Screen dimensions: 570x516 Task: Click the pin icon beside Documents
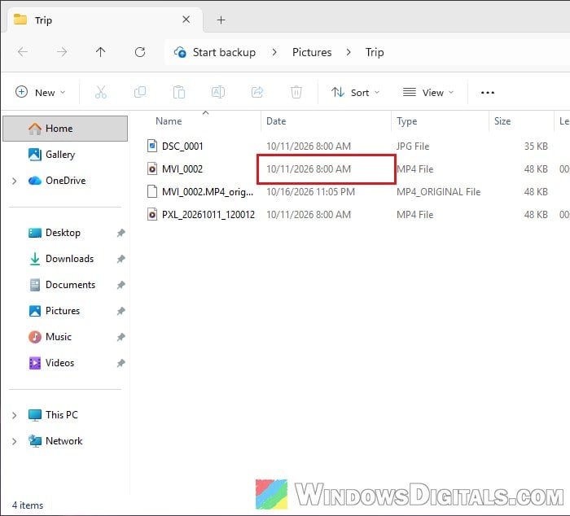point(121,285)
